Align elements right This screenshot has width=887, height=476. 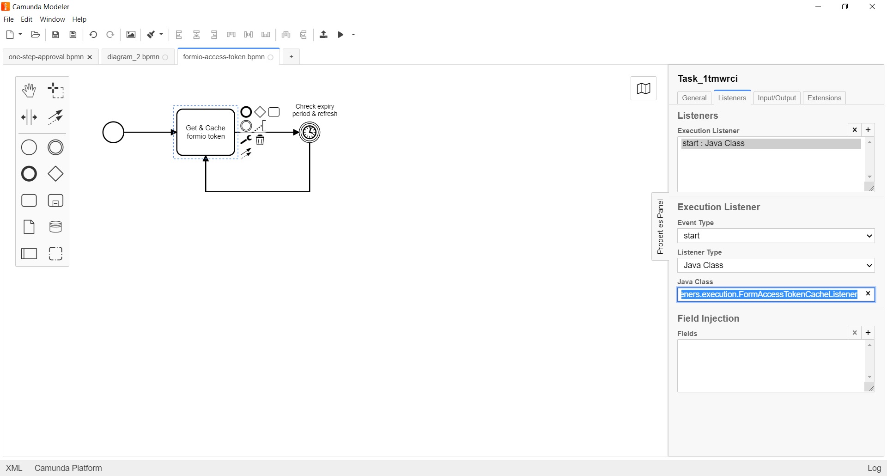(214, 35)
